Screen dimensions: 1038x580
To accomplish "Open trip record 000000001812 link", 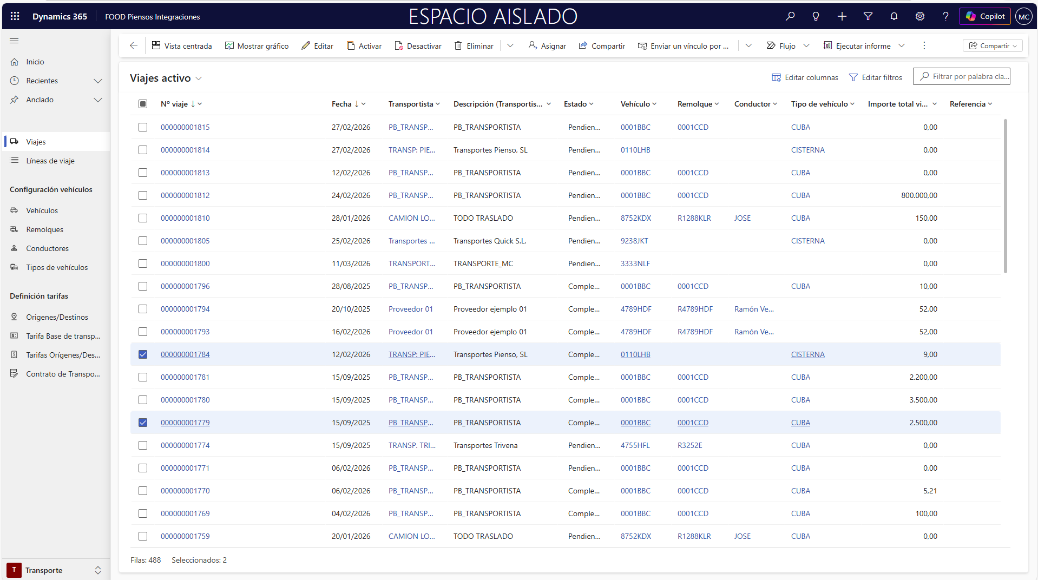I will click(x=185, y=195).
